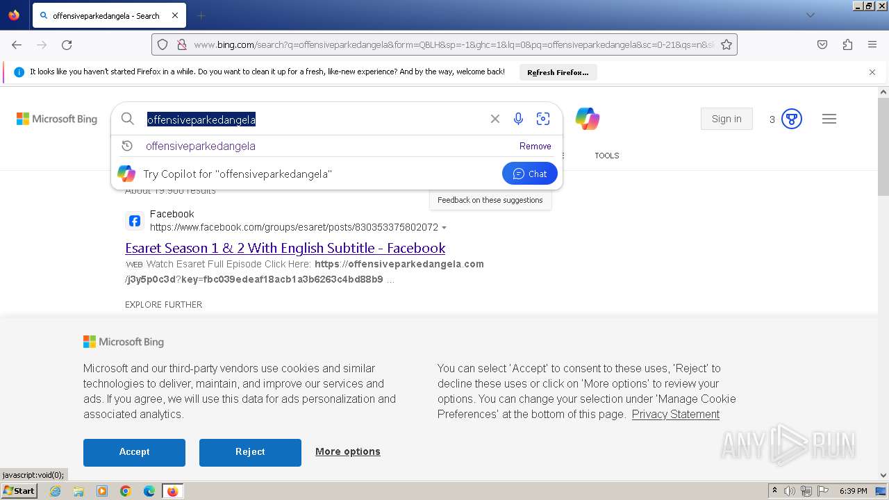Open tracking protection shield icon
This screenshot has height=500, width=889.
tap(163, 44)
